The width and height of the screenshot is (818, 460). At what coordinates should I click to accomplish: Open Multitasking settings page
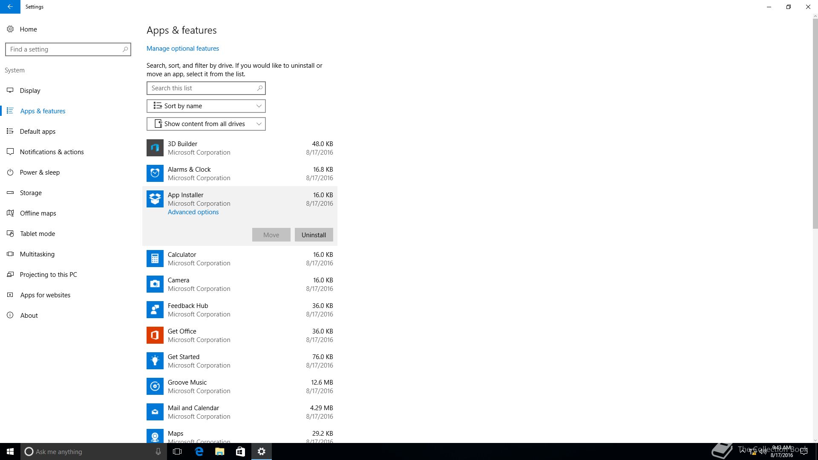point(37,254)
